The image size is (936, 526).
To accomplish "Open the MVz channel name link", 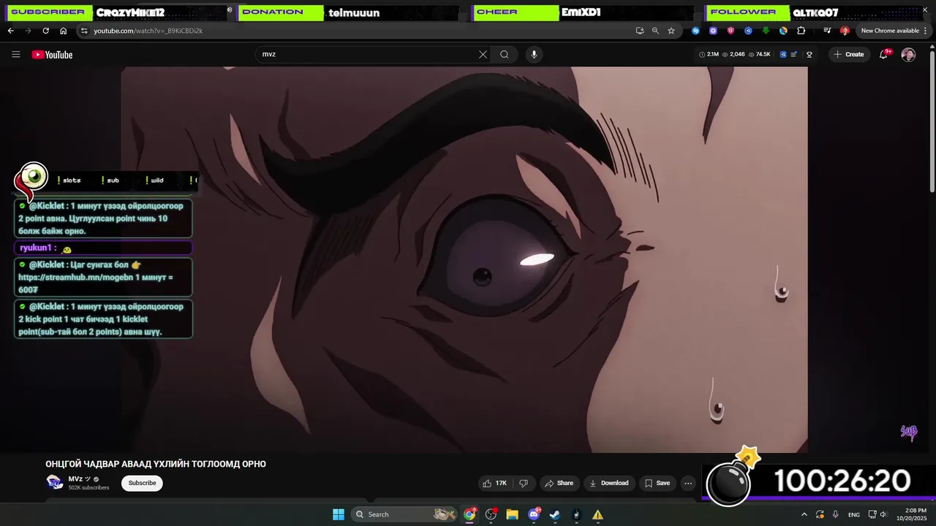I will (x=75, y=479).
